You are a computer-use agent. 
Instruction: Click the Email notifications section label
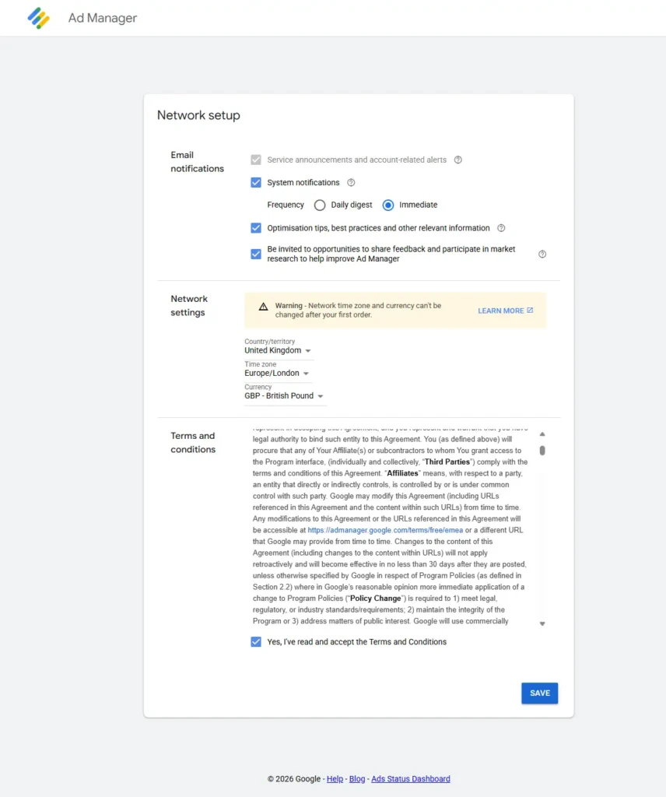pos(197,162)
